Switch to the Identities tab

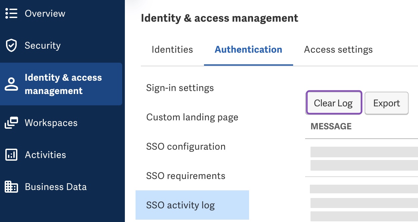[172, 50]
